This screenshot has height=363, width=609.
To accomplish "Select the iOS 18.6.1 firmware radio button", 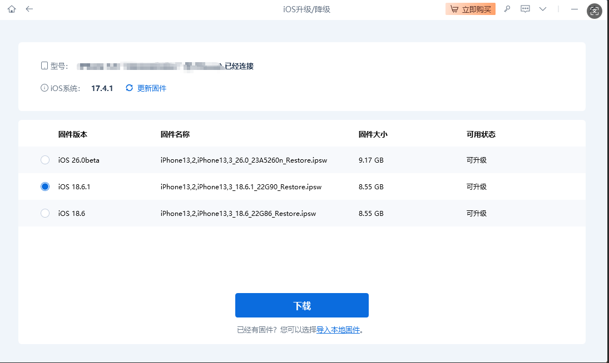I will 44,186.
